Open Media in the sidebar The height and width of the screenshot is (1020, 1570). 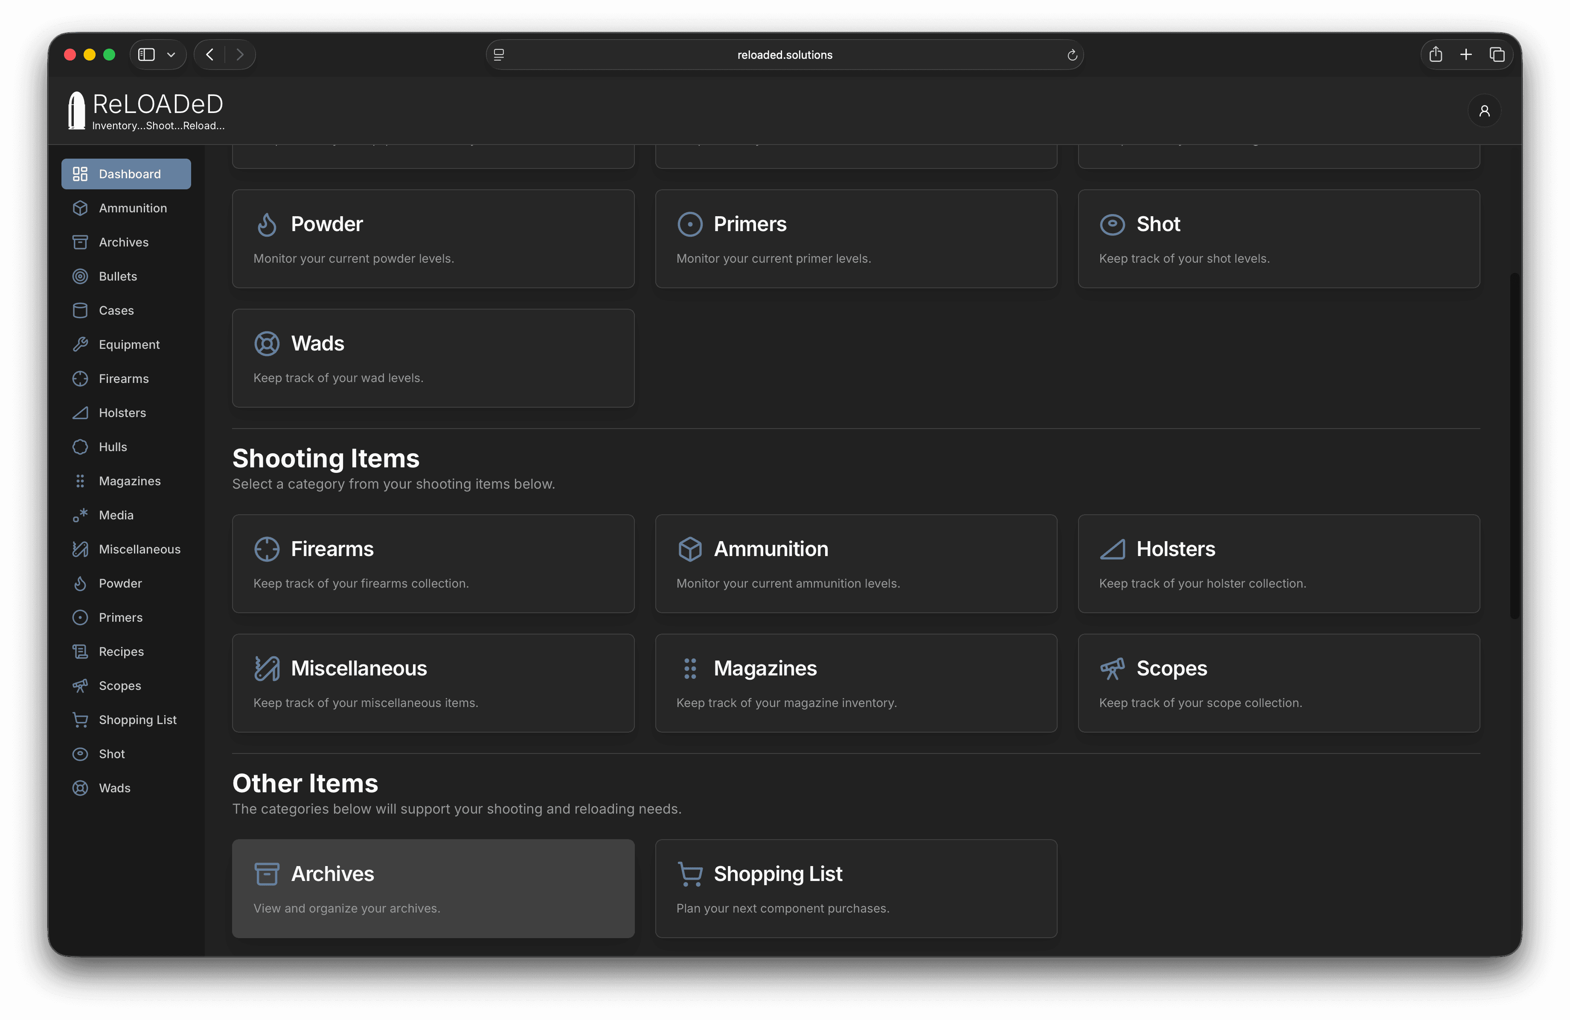[x=126, y=515]
